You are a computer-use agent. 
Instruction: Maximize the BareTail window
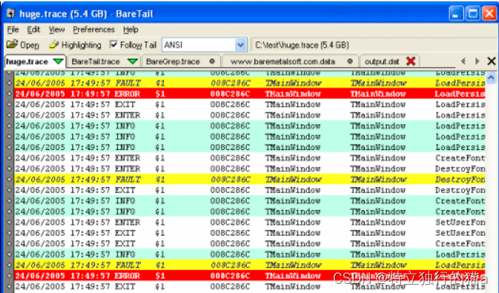click(472, 14)
